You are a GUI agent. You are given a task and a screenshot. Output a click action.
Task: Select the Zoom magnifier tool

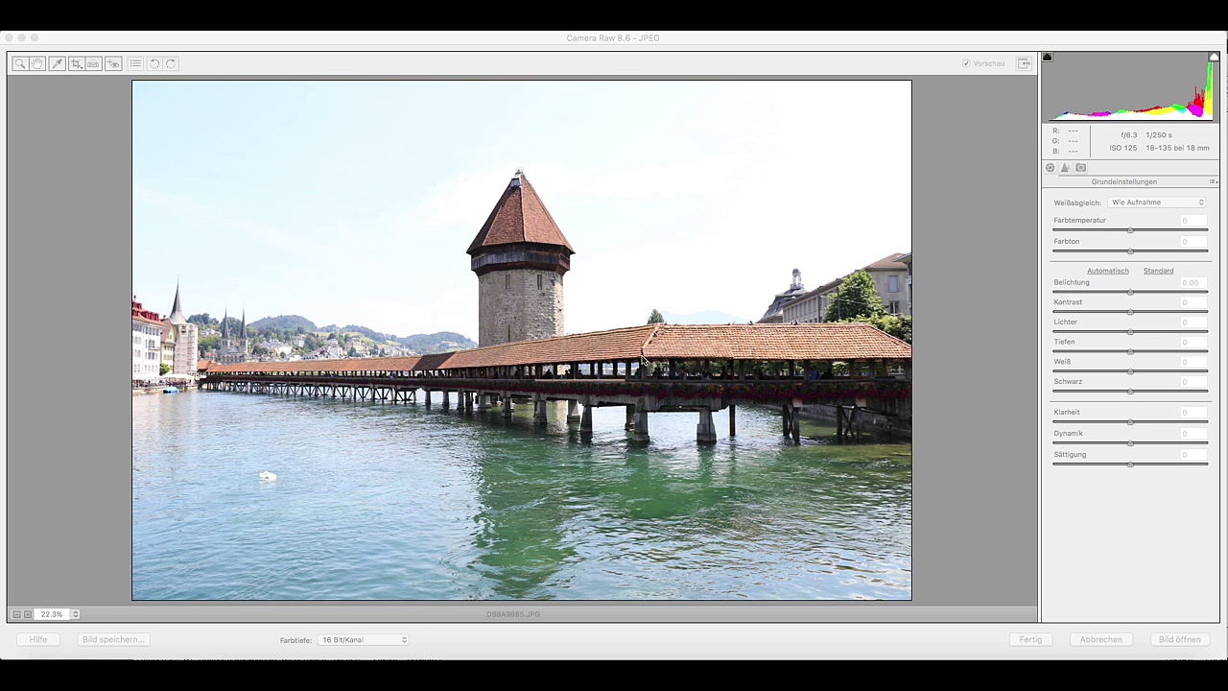[20, 63]
